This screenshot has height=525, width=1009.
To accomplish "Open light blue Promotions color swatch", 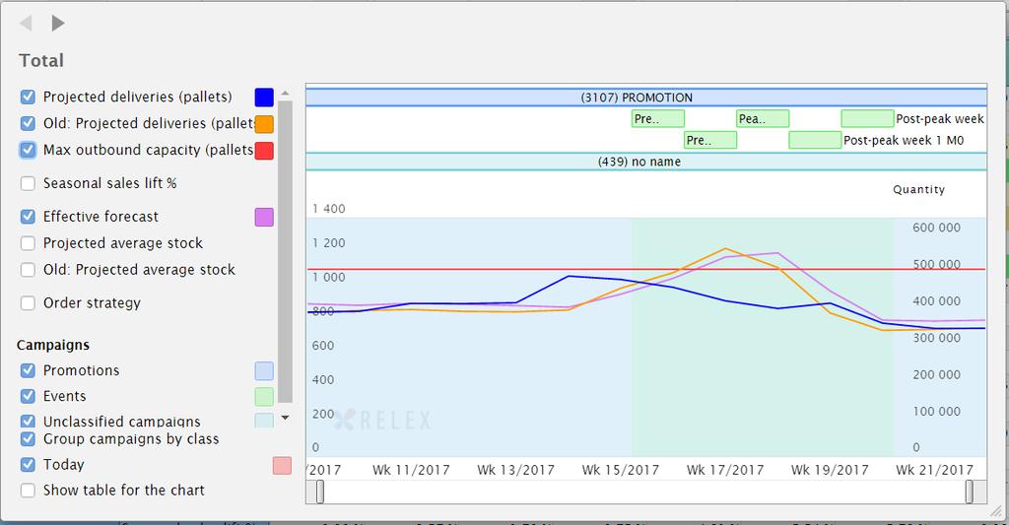I will click(x=264, y=371).
